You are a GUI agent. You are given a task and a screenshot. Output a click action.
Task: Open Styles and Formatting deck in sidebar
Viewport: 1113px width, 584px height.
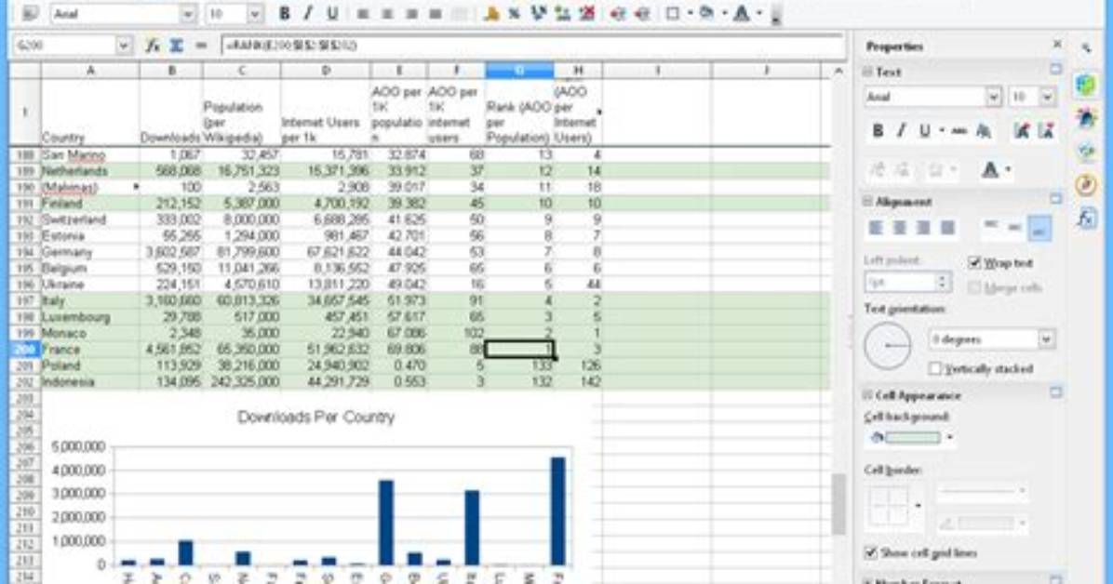click(x=1086, y=117)
